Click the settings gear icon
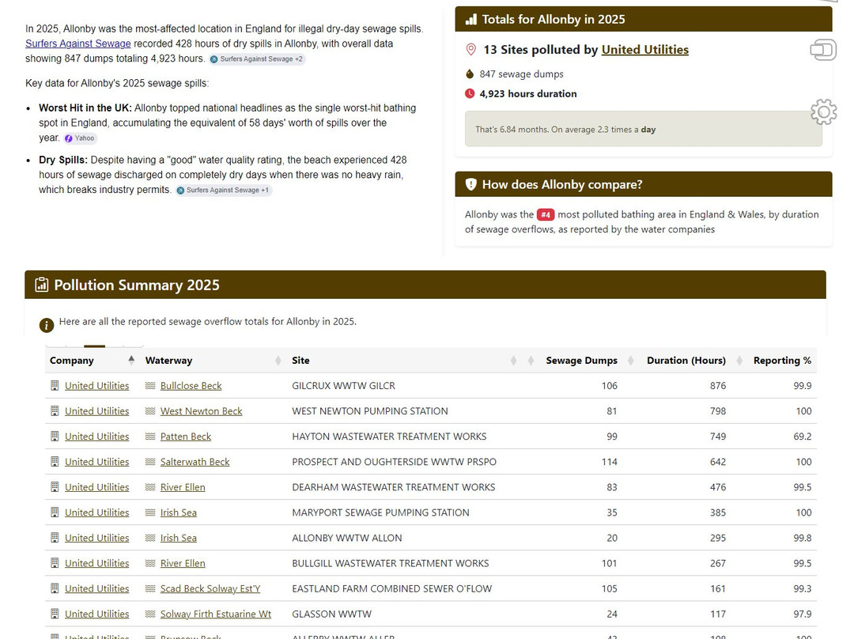This screenshot has height=639, width=854. [x=823, y=112]
